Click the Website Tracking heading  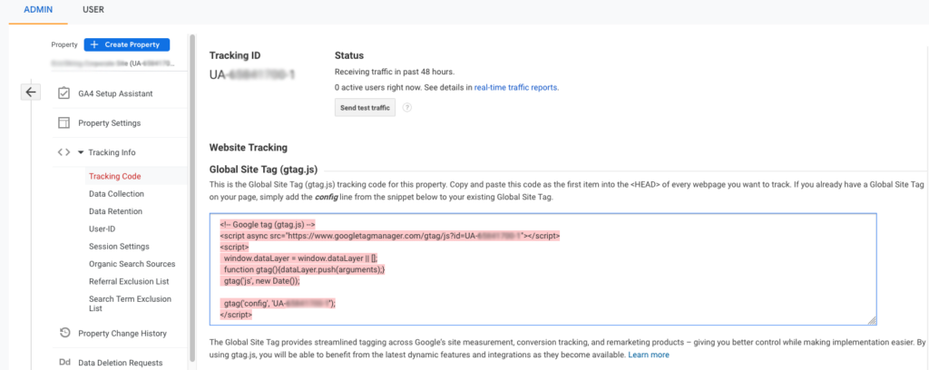(249, 148)
